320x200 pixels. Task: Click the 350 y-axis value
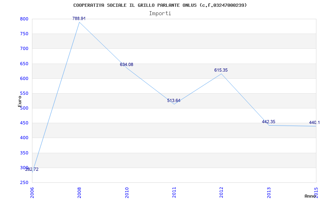tap(24, 153)
